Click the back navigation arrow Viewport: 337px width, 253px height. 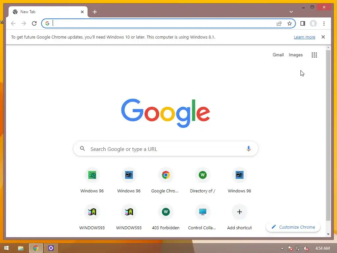click(x=13, y=23)
